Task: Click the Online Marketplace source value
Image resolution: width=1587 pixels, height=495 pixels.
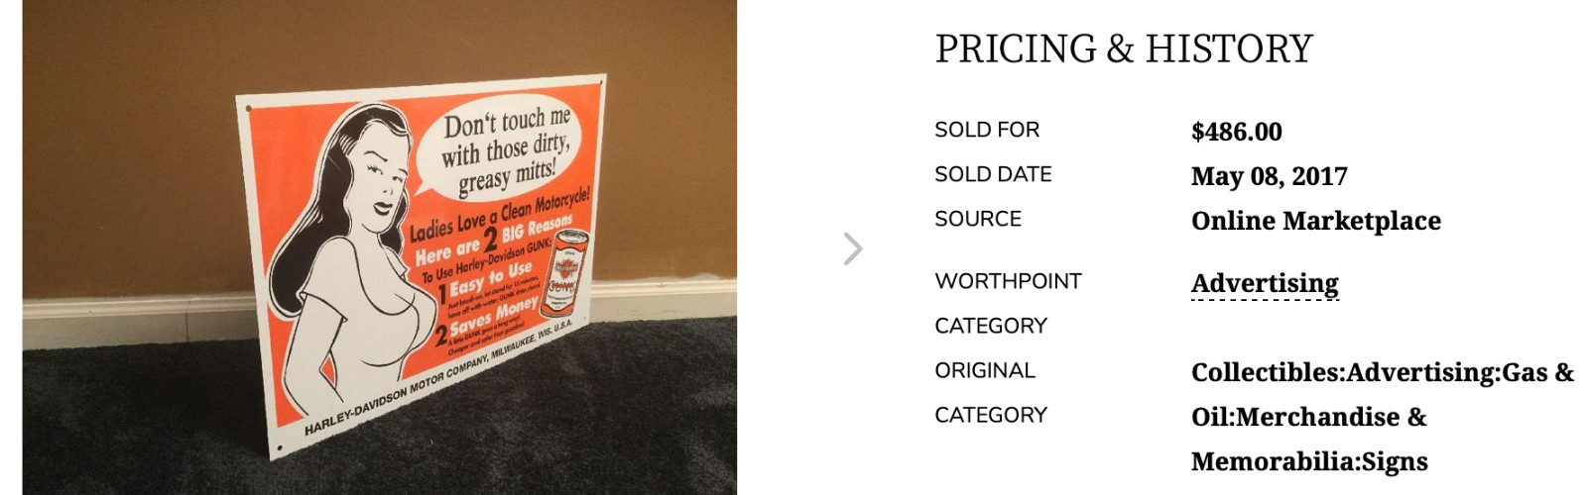Action: [1315, 221]
